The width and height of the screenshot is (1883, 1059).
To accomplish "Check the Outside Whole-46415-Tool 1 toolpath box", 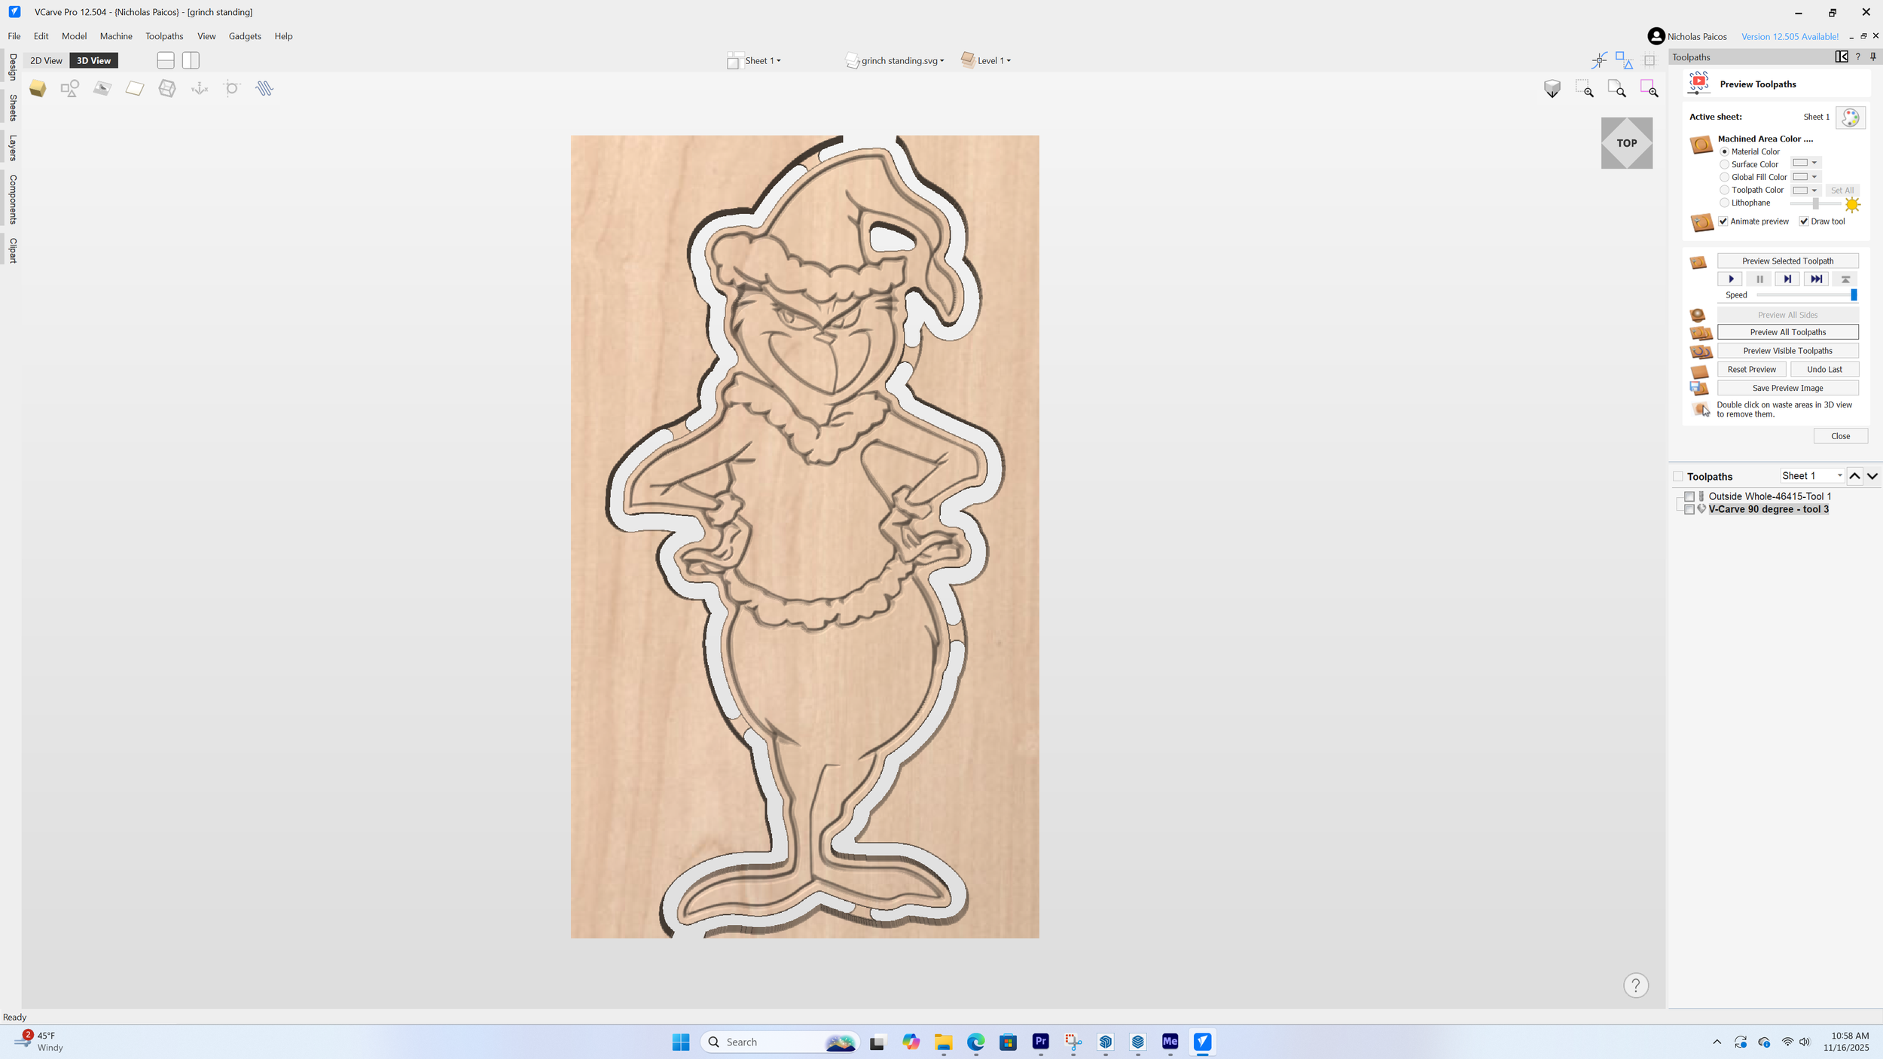I will (x=1689, y=497).
